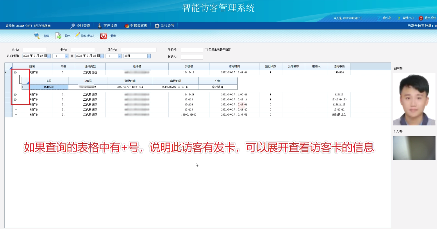Open 帮助中心 via question mark icon
Viewport: 437px width, 229px height.
tap(399, 18)
